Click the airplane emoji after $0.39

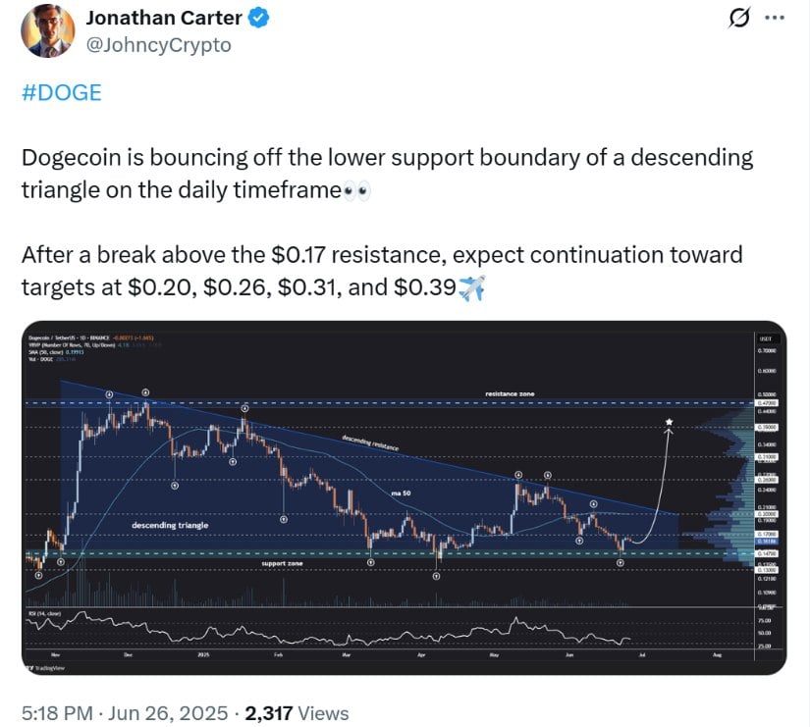471,287
